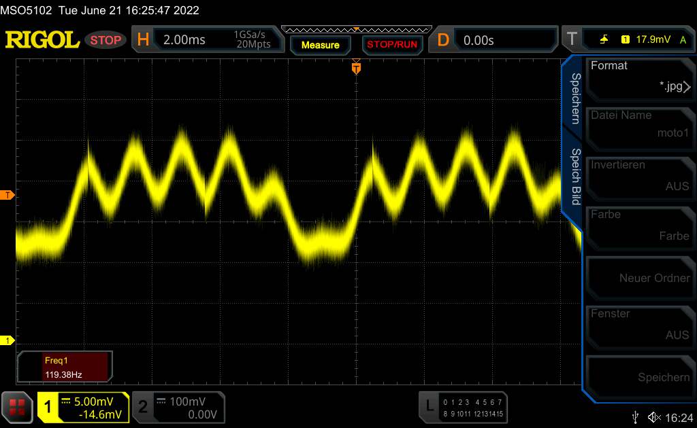Click the Neuer Ordner button
This screenshot has height=428, width=697.
tap(640, 278)
